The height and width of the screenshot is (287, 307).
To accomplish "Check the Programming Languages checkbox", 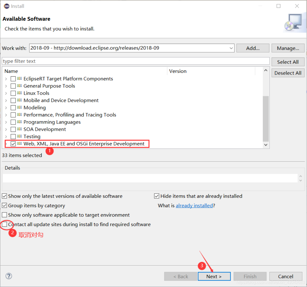I will [x=13, y=122].
